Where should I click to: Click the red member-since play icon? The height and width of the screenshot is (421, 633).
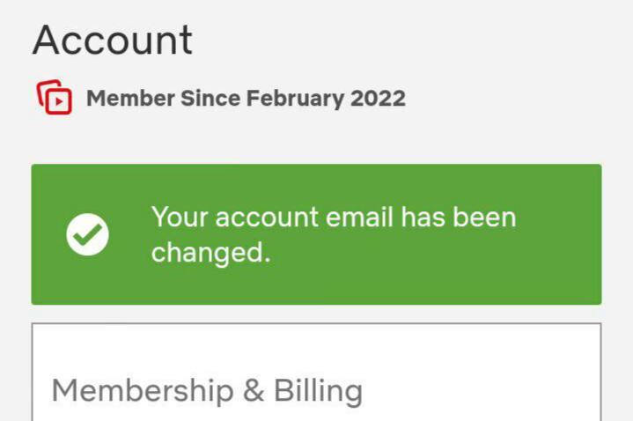(55, 98)
